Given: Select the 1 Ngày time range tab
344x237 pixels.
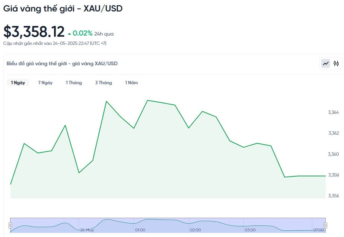Looking at the screenshot, I should click(18, 83).
